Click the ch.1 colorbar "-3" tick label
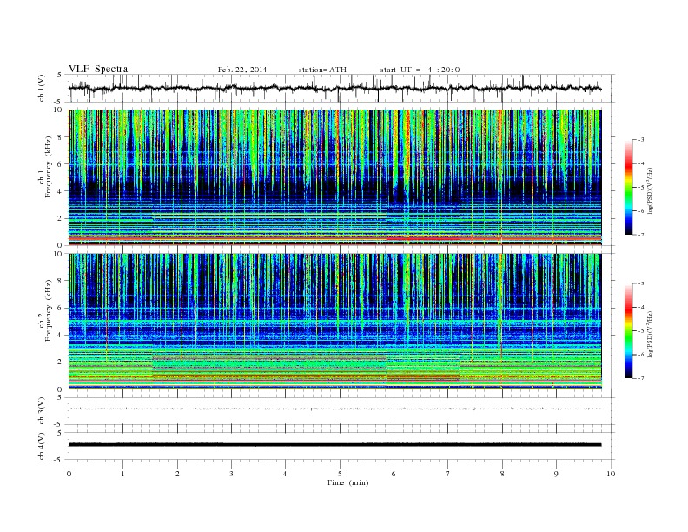 tap(641, 140)
